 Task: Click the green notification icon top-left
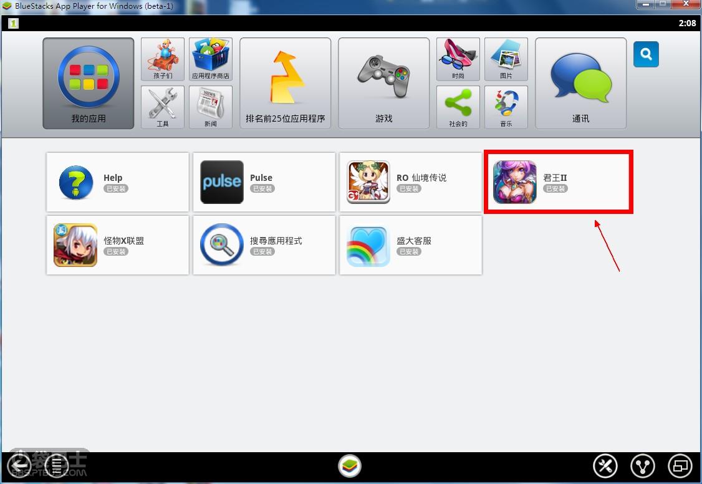(x=14, y=23)
